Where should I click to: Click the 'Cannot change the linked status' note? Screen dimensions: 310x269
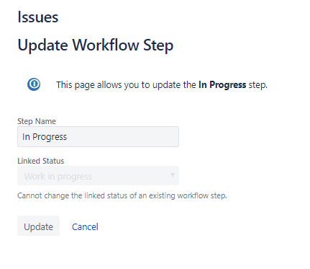coord(122,195)
